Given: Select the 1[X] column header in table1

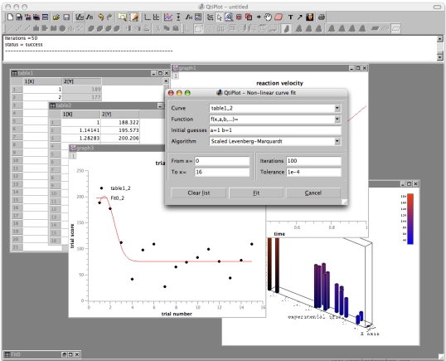Looking at the screenshot, I should pyautogui.click(x=42, y=81).
